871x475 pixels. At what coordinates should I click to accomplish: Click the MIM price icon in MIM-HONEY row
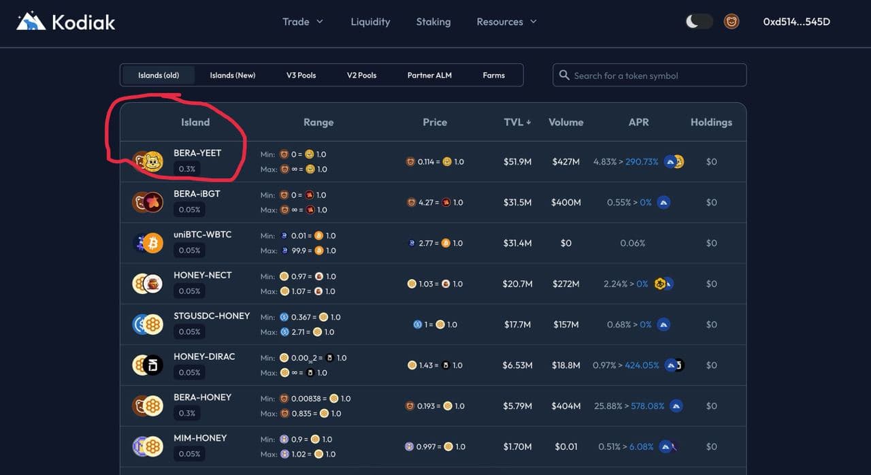coord(409,447)
